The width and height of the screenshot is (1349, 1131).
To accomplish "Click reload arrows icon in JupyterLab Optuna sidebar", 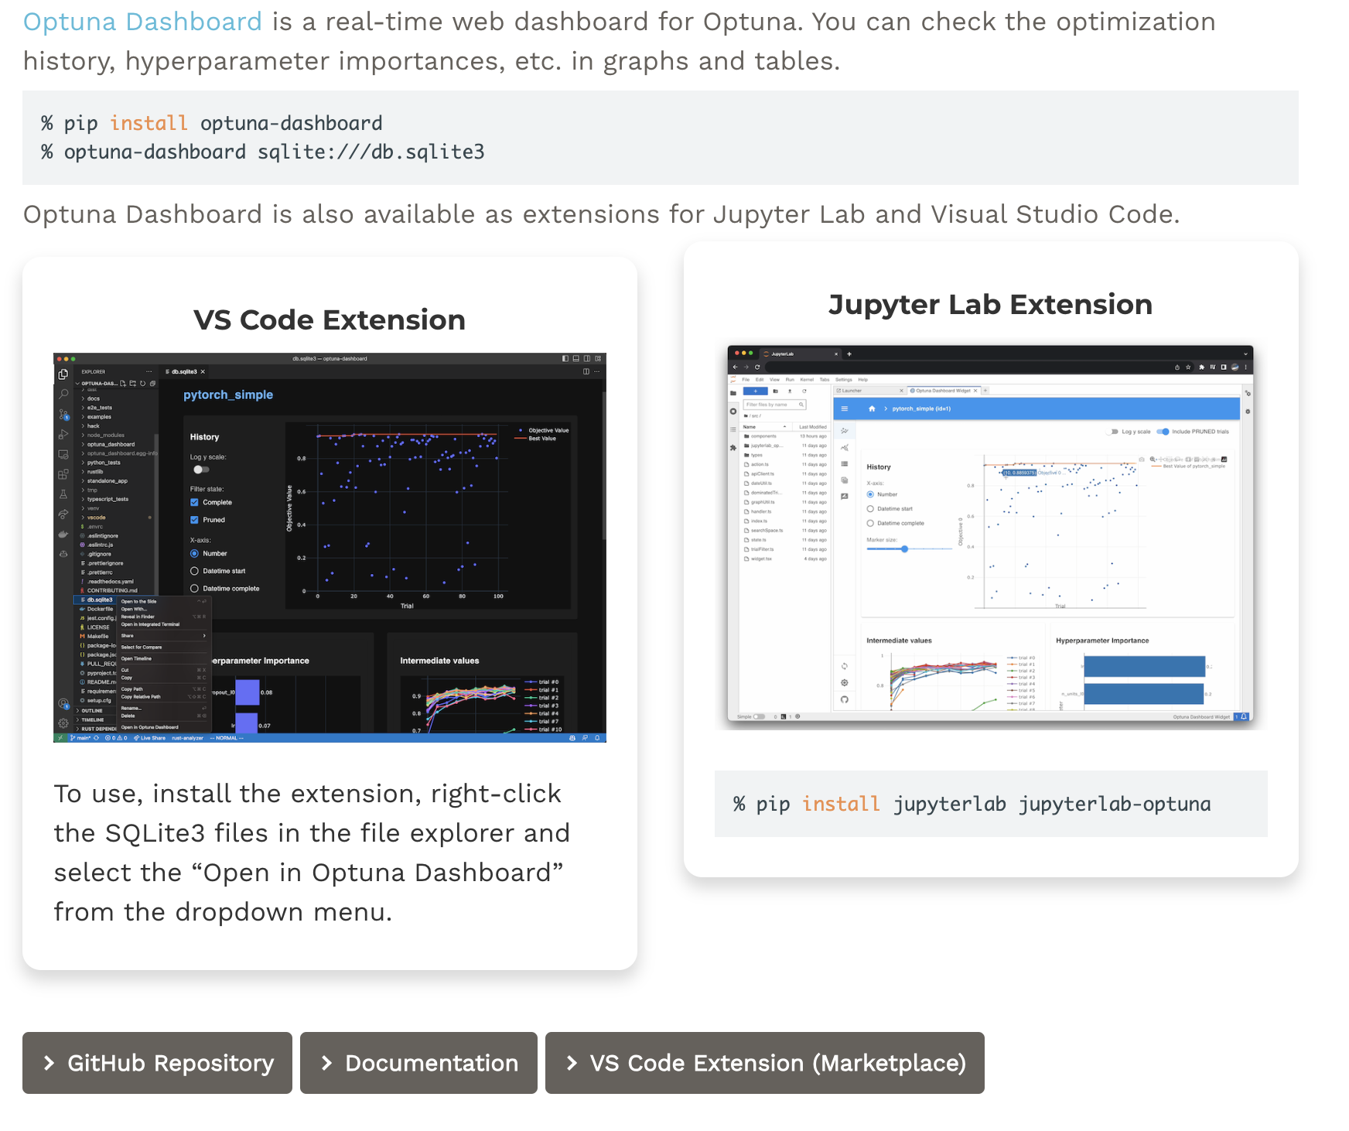I will (x=844, y=666).
